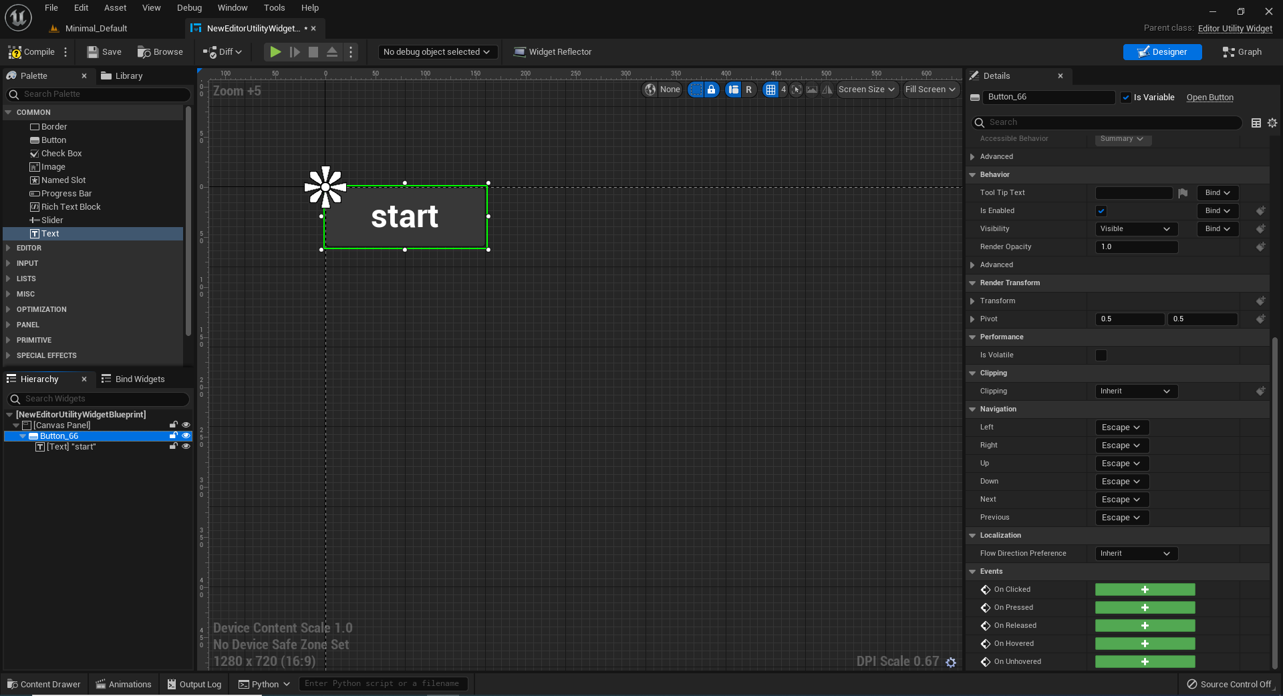Toggle grid snapping in the designer viewport
1283x696 pixels.
(x=772, y=89)
